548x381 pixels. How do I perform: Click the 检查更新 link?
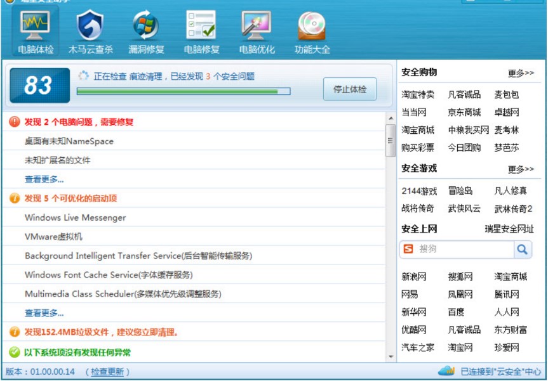107,371
